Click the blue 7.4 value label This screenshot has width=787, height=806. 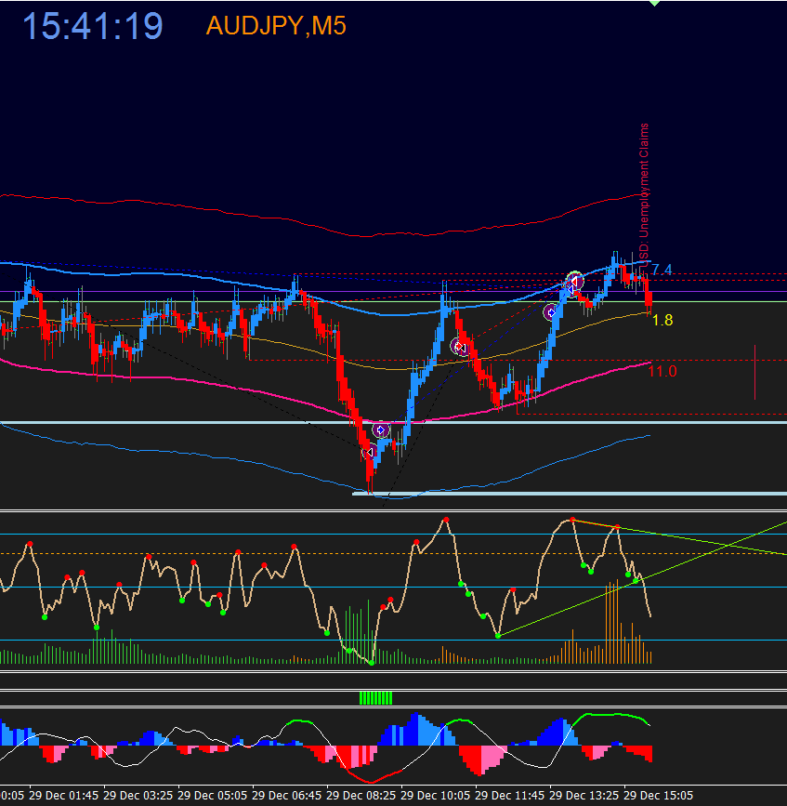pyautogui.click(x=662, y=270)
